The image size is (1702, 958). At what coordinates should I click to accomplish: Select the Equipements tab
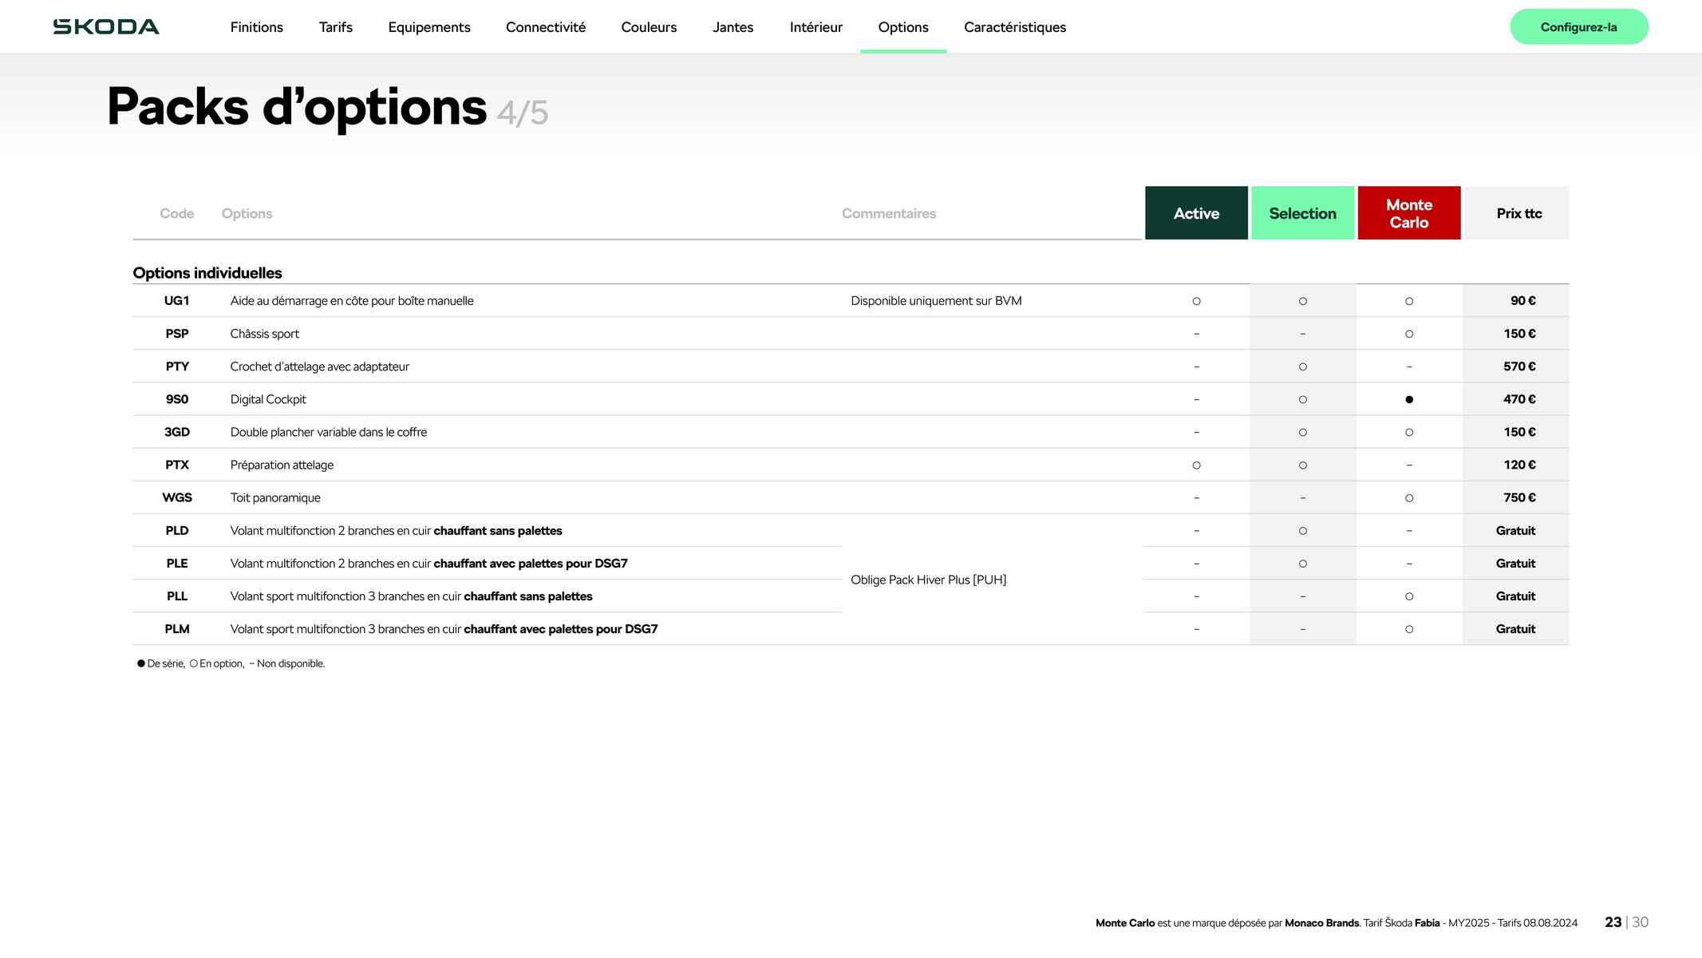[x=429, y=27]
